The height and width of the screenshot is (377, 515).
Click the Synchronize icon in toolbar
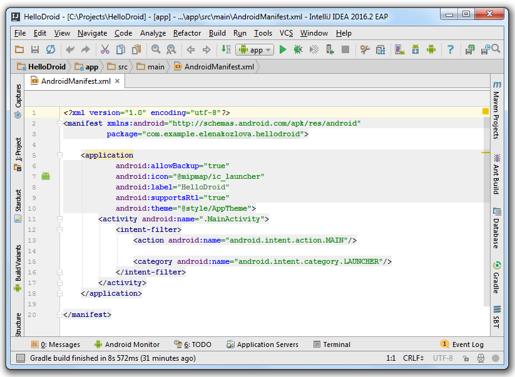[x=51, y=49]
